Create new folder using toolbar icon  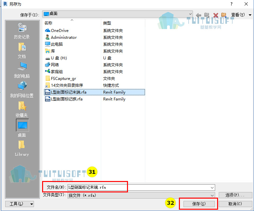coord(224,15)
